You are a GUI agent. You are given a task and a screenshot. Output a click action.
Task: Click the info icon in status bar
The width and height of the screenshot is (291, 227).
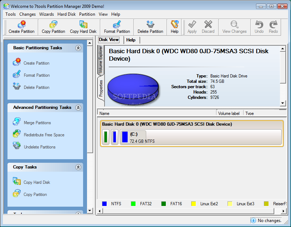click(x=253, y=221)
